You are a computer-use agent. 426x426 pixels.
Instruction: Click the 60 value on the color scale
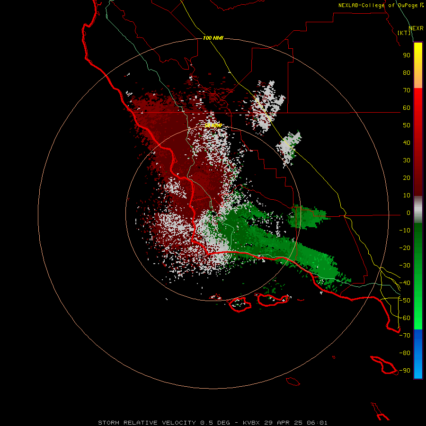[407, 108]
